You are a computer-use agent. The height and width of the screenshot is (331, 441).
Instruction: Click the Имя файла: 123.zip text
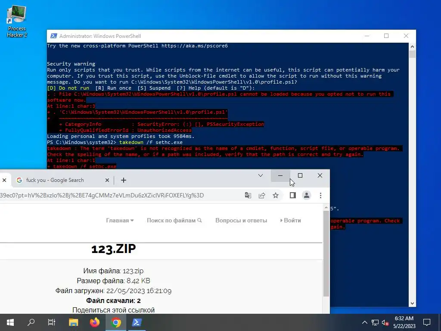(x=113, y=271)
